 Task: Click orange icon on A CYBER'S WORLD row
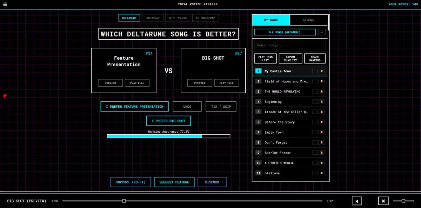pyautogui.click(x=322, y=163)
